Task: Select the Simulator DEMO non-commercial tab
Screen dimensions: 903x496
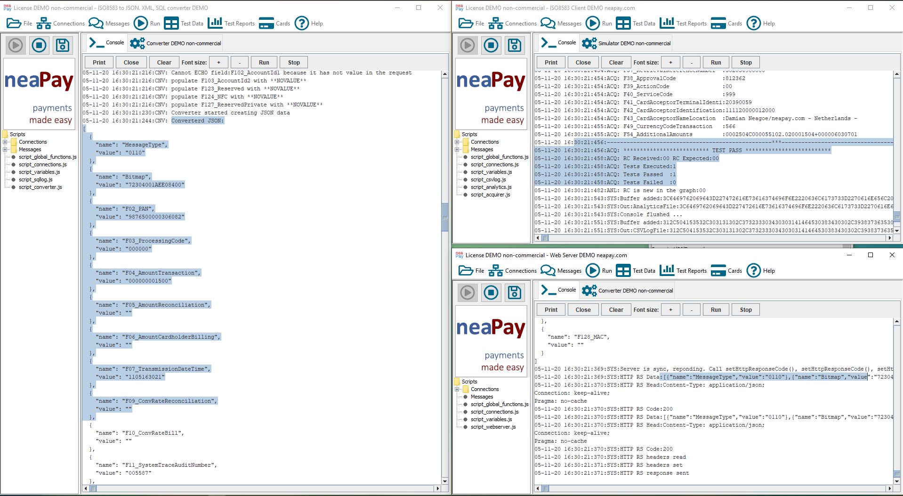Action: [x=626, y=43]
